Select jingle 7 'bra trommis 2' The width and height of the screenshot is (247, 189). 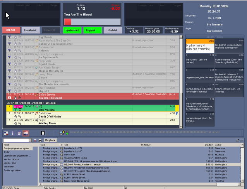(229, 46)
